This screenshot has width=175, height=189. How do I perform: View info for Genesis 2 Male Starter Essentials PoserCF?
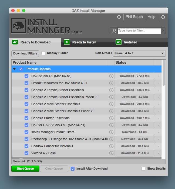click(x=111, y=111)
